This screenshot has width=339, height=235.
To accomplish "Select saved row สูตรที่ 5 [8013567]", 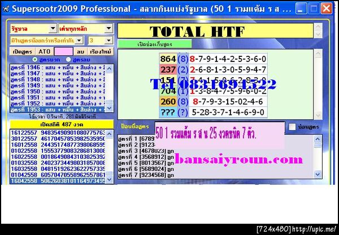I will (146, 163).
